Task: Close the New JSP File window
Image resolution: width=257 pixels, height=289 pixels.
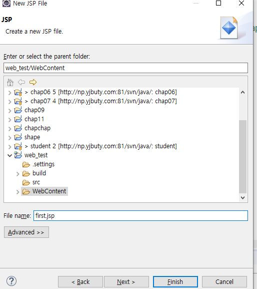Action: [x=241, y=3]
